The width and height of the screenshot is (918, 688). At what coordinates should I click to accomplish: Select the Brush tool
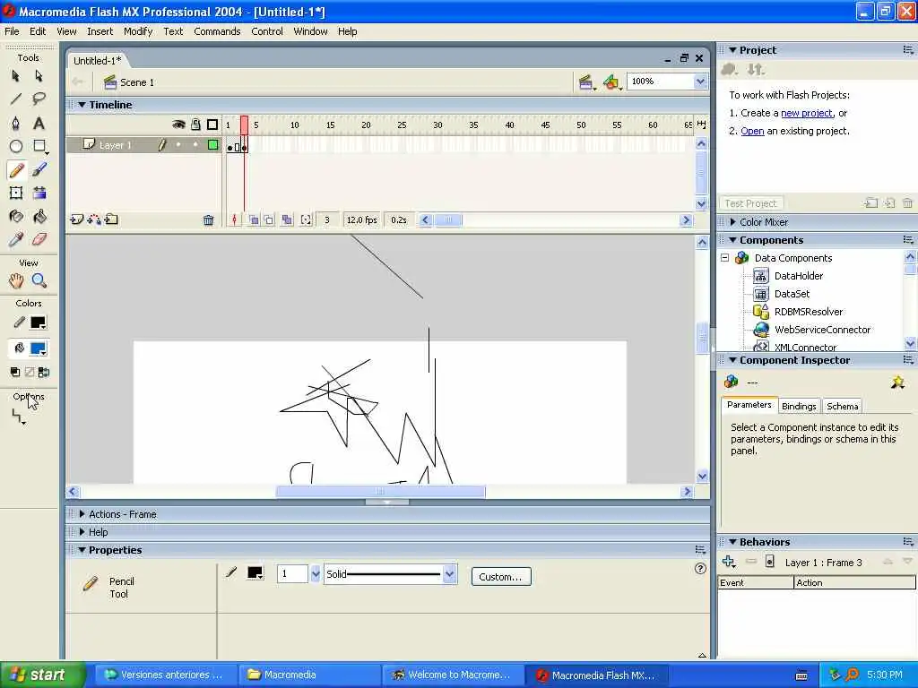point(39,169)
